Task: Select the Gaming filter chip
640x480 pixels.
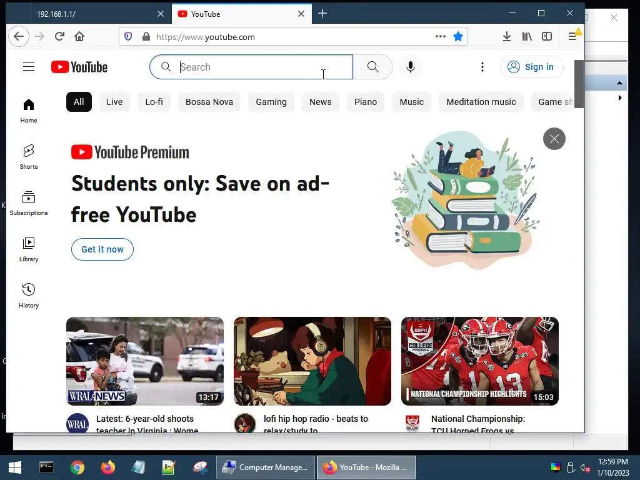Action: pyautogui.click(x=271, y=102)
